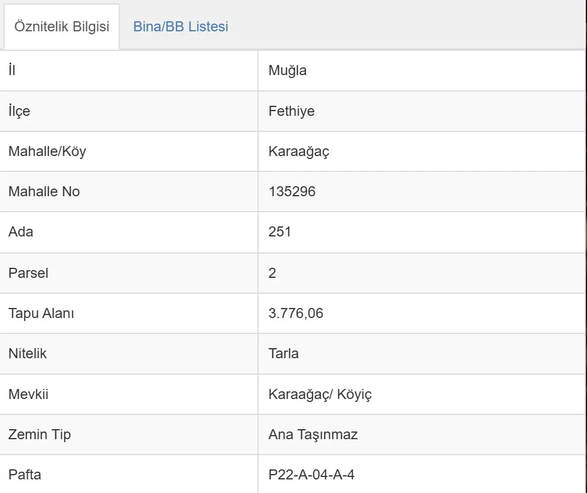
Task: Click the Ada value 251
Action: [280, 232]
